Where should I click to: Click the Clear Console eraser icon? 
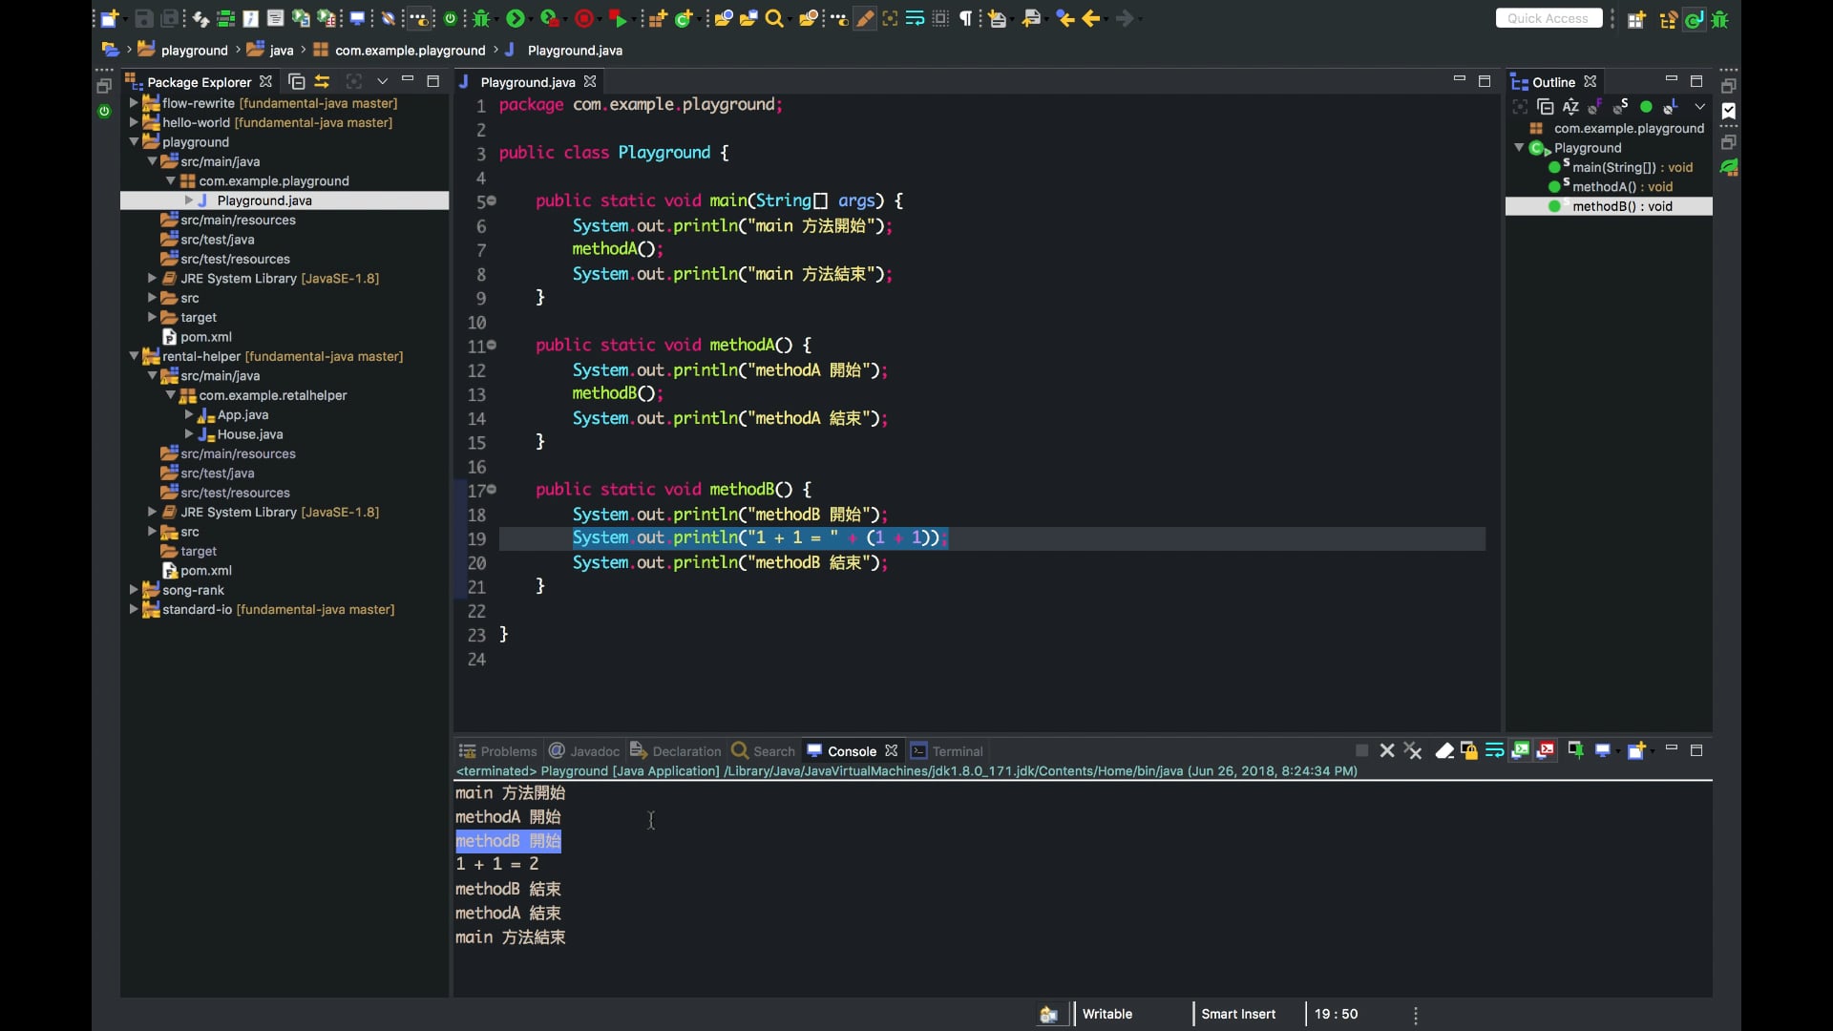point(1444,751)
